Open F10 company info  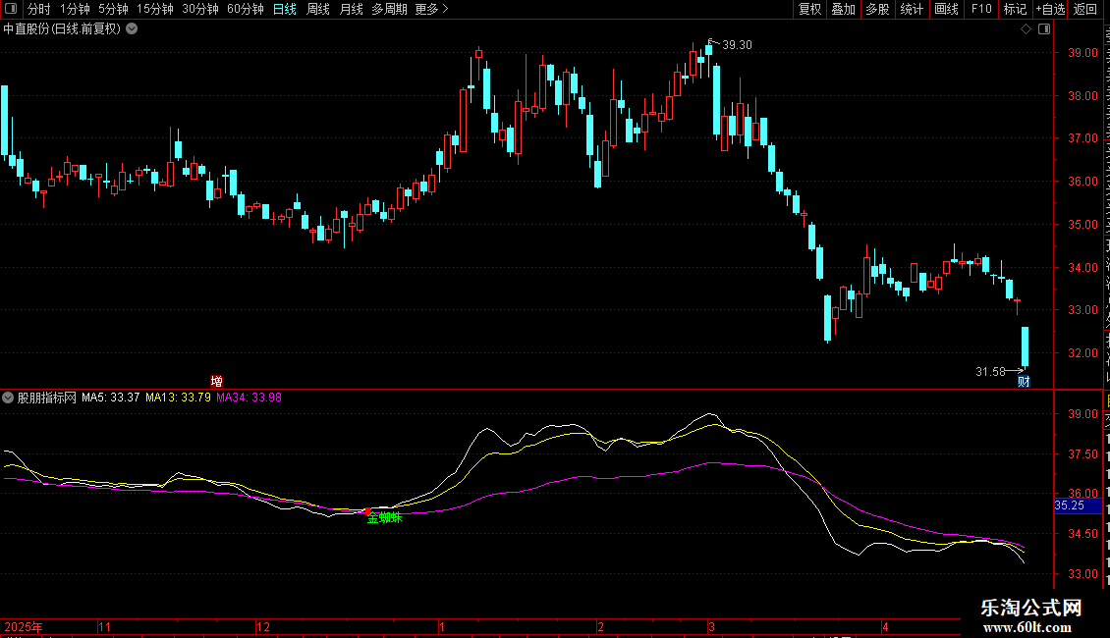[x=981, y=9]
